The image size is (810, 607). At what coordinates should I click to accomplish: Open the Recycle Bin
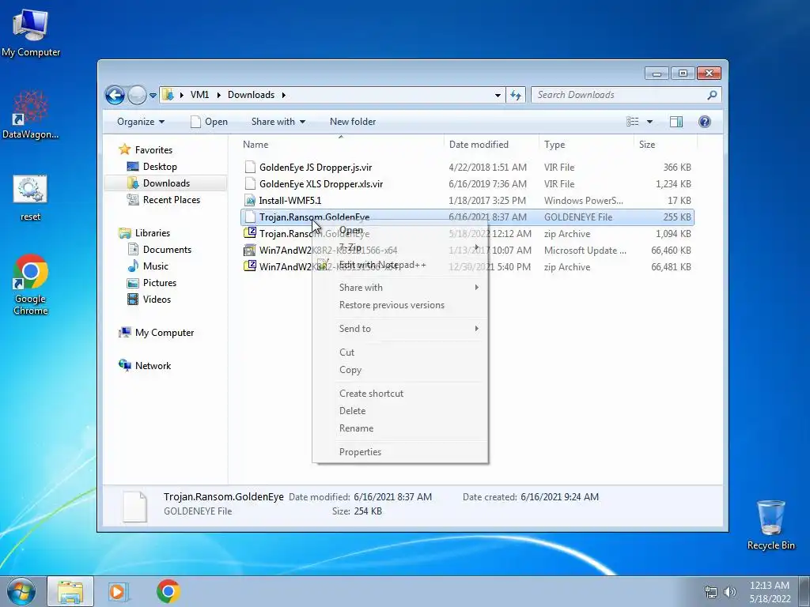[770, 524]
